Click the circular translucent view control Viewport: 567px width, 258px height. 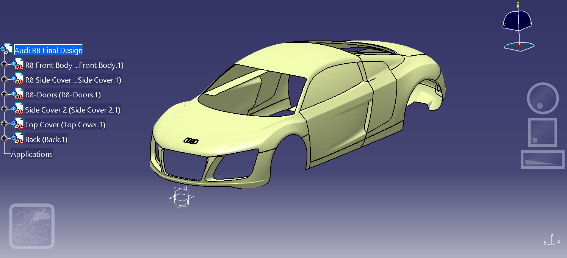pyautogui.click(x=543, y=98)
